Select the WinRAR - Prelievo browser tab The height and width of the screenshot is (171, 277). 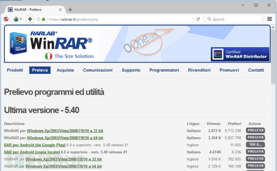point(35,10)
